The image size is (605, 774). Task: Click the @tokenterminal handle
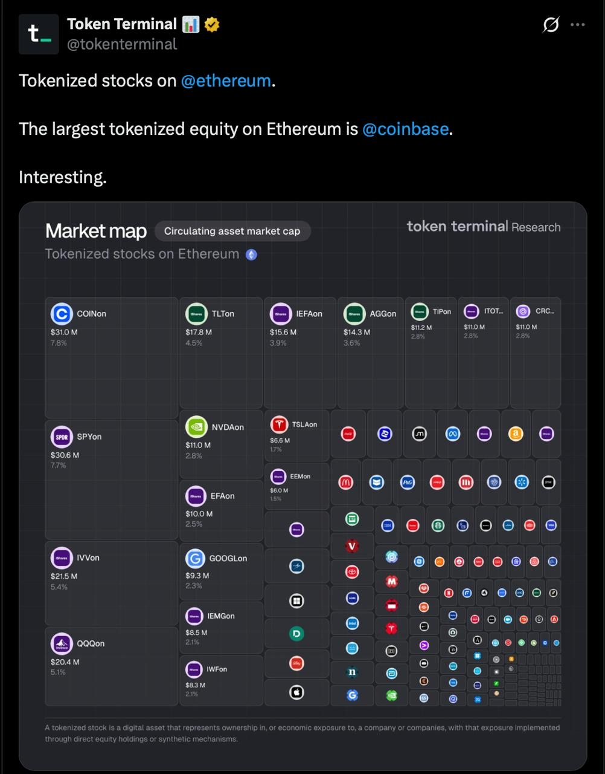122,44
